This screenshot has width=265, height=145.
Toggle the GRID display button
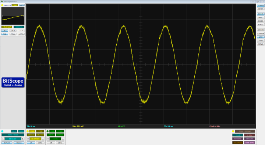click(261, 37)
